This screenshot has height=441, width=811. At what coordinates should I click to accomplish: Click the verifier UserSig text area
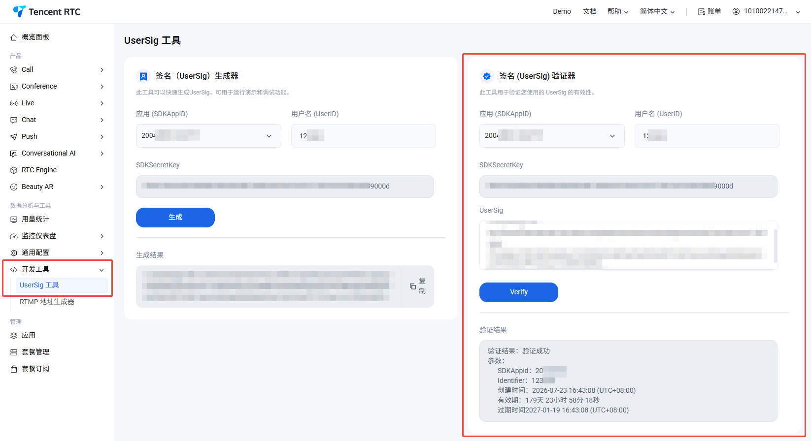click(x=628, y=245)
